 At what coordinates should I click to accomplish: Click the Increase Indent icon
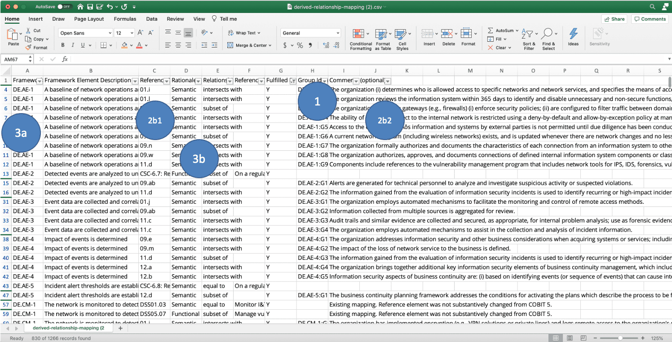[215, 45]
